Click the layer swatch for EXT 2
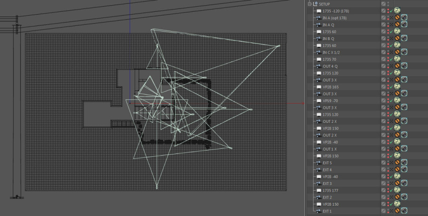The width and height of the screenshot is (428, 216). point(384,197)
